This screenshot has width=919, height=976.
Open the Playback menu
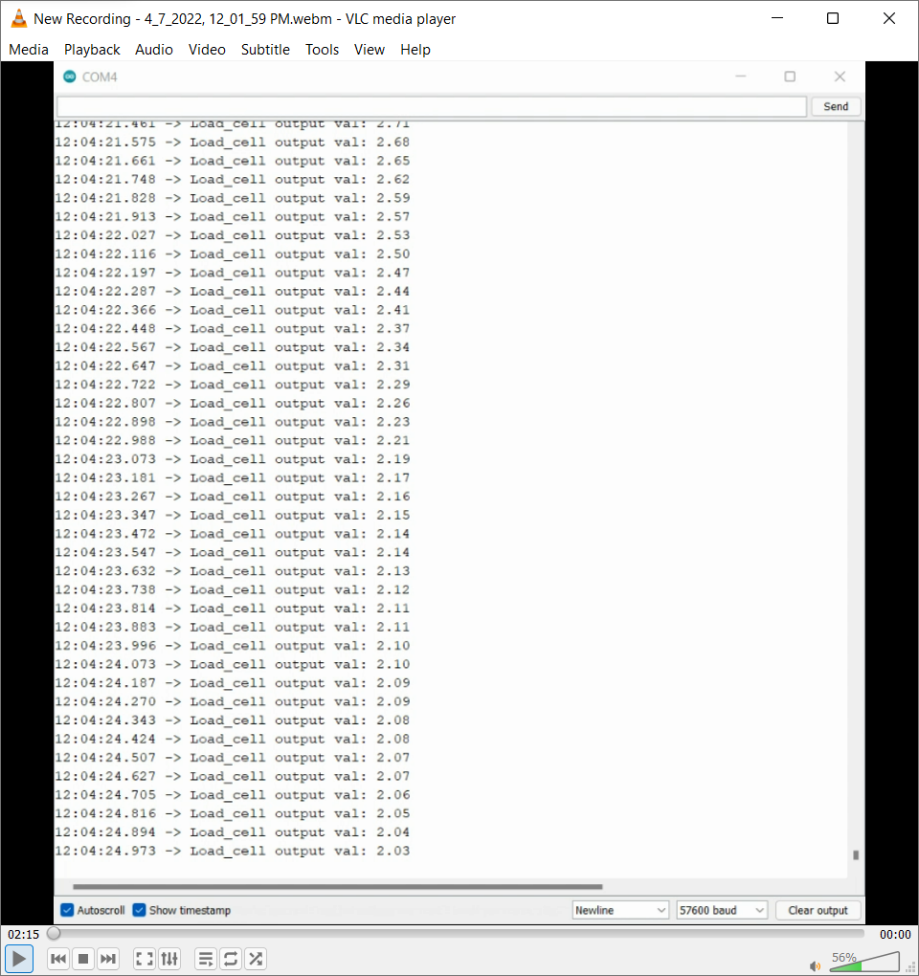[92, 50]
